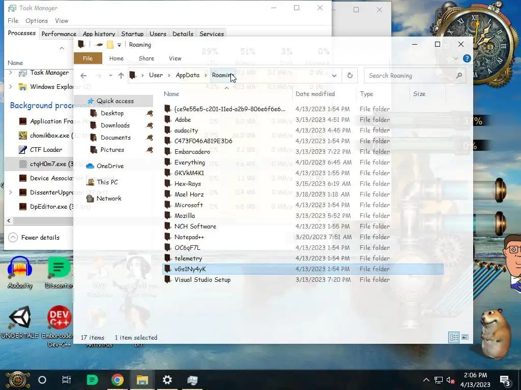This screenshot has height=390, width=521.
Task: Open the Home ribbon tab
Action: [117, 58]
